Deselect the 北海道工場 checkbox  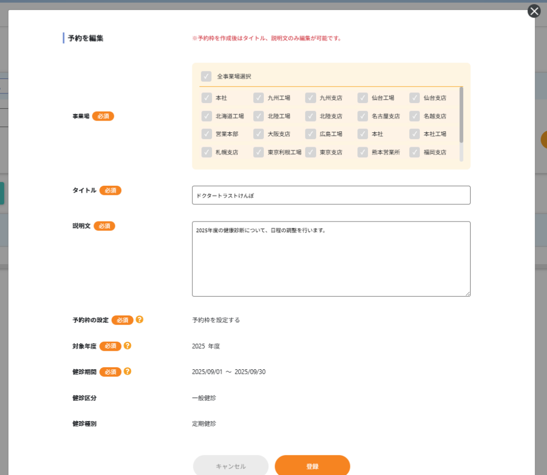tap(207, 116)
